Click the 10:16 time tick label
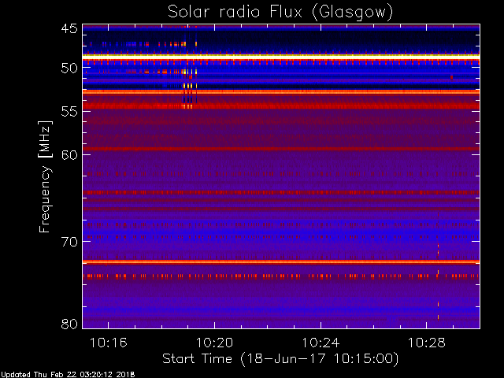 109,343
